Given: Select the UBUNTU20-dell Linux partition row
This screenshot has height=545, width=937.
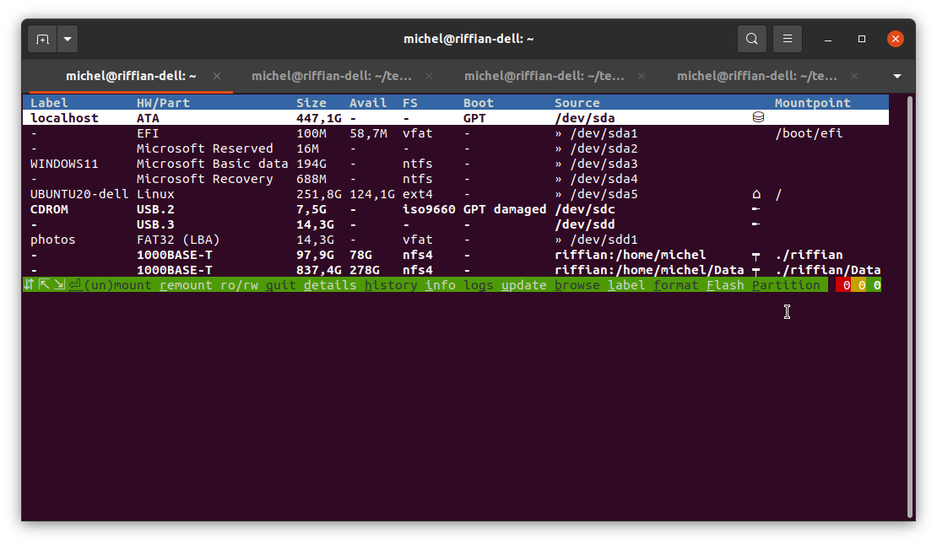Looking at the screenshot, I should 456,194.
